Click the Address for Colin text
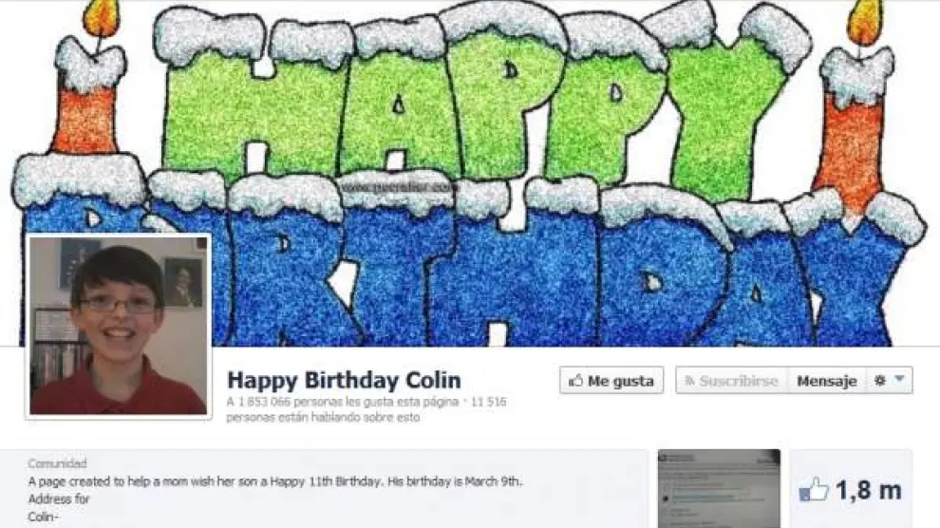 coord(59,507)
